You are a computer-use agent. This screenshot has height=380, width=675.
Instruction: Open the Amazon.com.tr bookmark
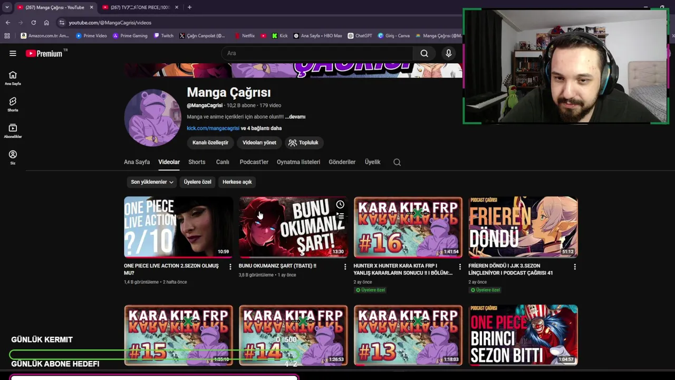(45, 36)
